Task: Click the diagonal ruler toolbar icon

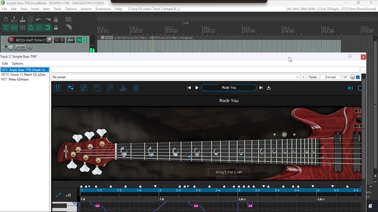Action: tap(69, 28)
